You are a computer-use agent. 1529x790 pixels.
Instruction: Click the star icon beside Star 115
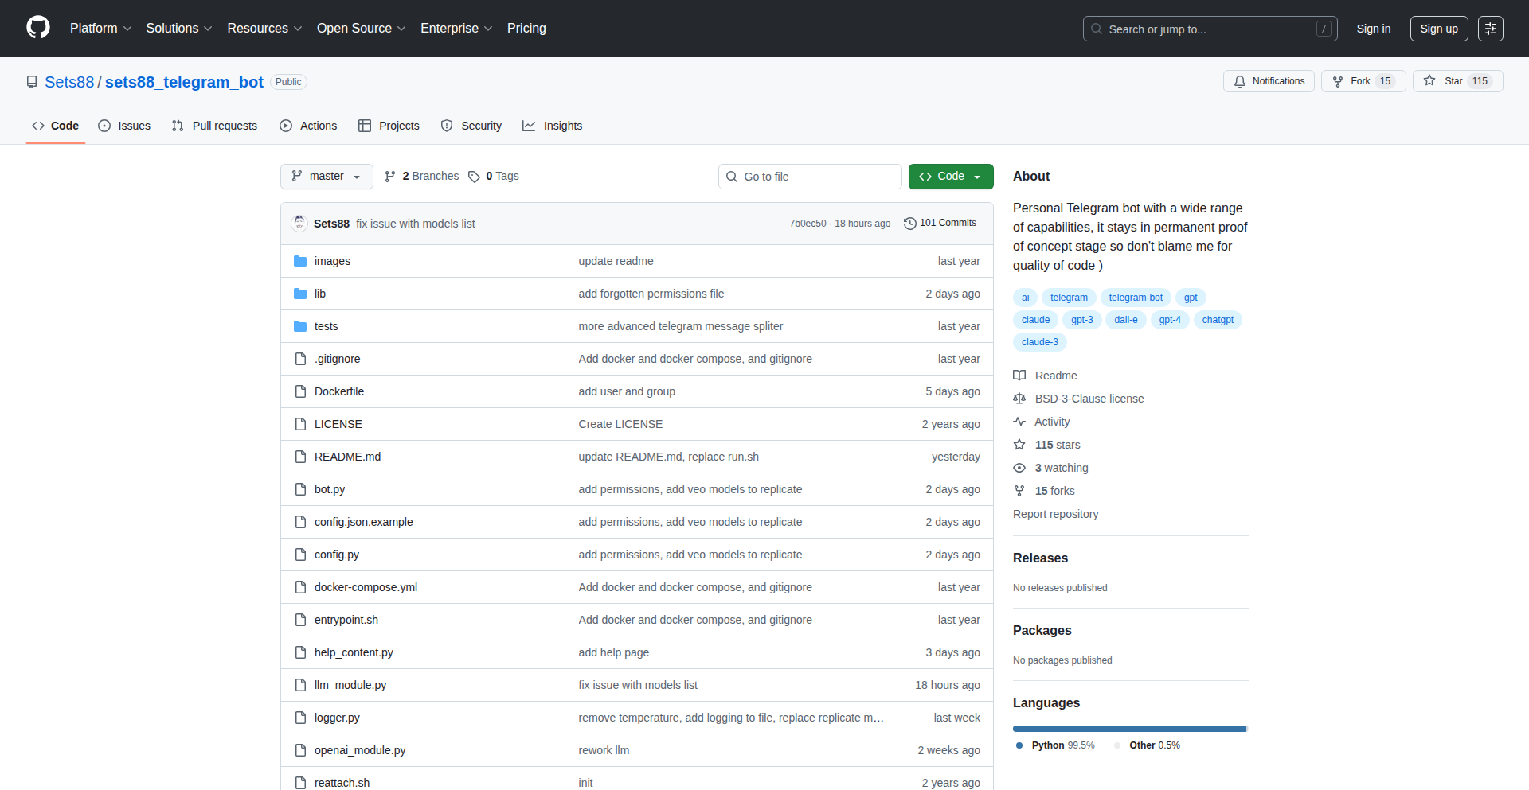point(1428,80)
